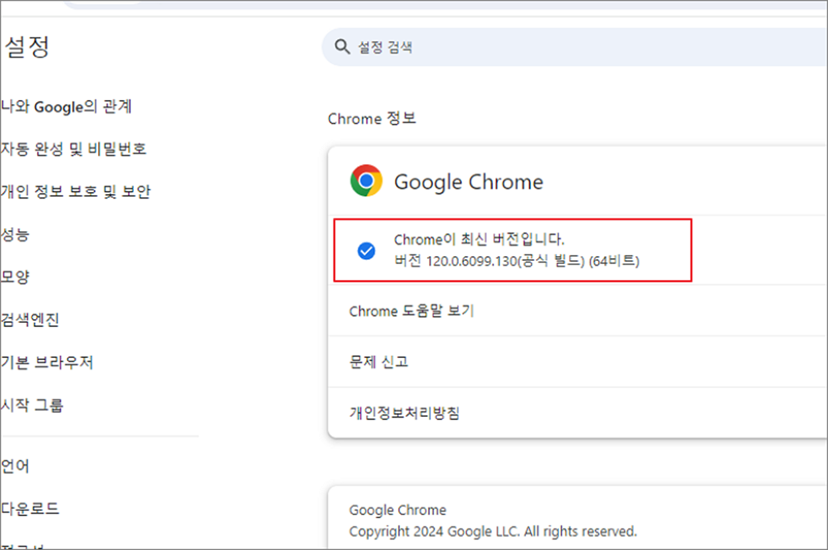The width and height of the screenshot is (828, 550).
Task: Click the blue up-to-date checkmark icon
Action: click(x=366, y=251)
